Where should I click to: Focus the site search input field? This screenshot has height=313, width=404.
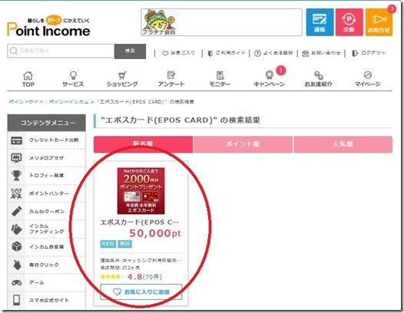tap(61, 51)
